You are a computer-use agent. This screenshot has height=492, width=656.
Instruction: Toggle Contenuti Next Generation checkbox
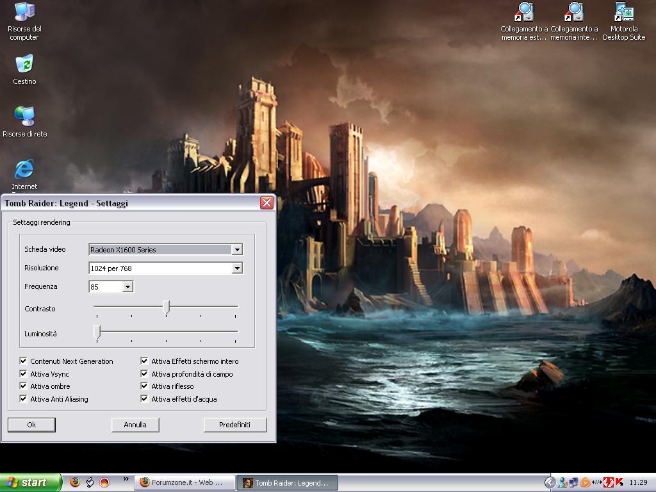(x=24, y=361)
